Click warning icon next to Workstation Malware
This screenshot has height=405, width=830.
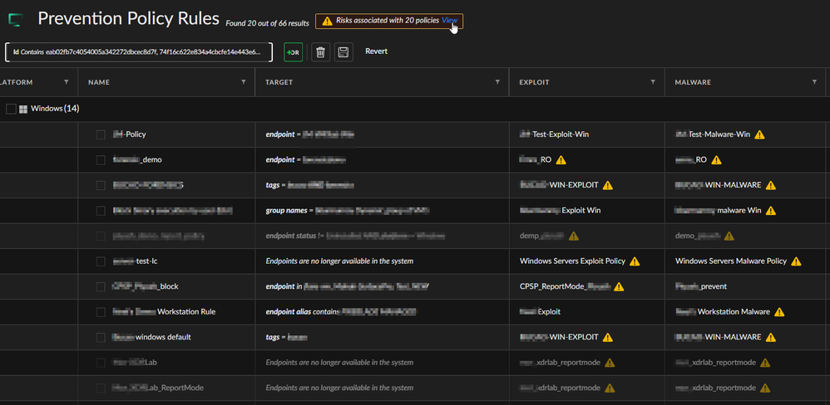pyautogui.click(x=779, y=312)
